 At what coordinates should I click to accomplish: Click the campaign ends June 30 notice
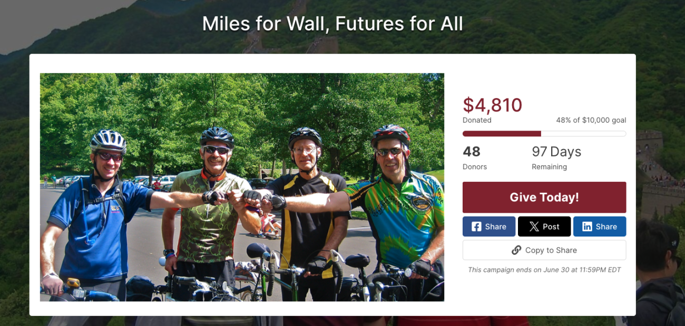point(544,270)
